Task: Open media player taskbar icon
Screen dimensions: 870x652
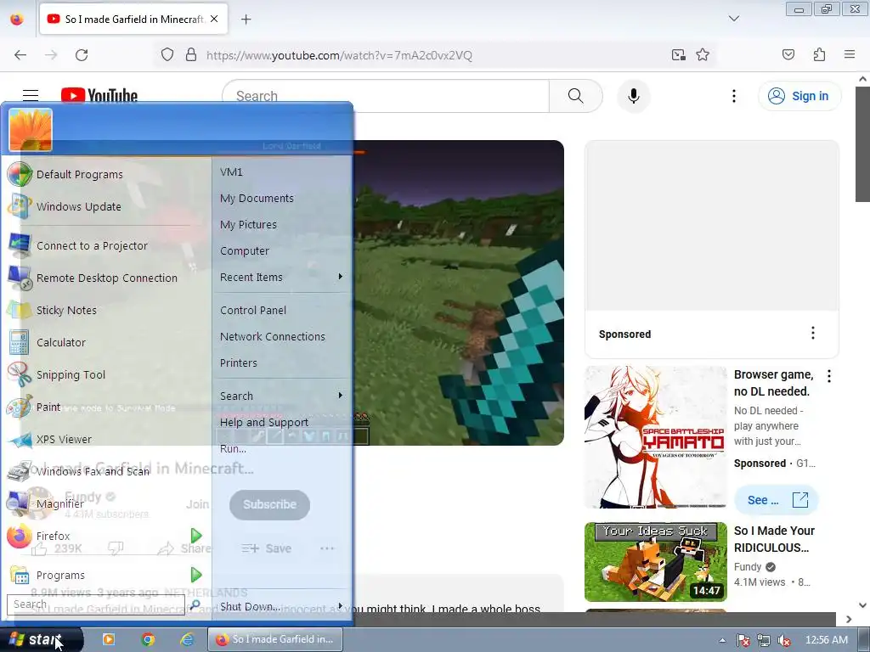Action: coord(109,639)
